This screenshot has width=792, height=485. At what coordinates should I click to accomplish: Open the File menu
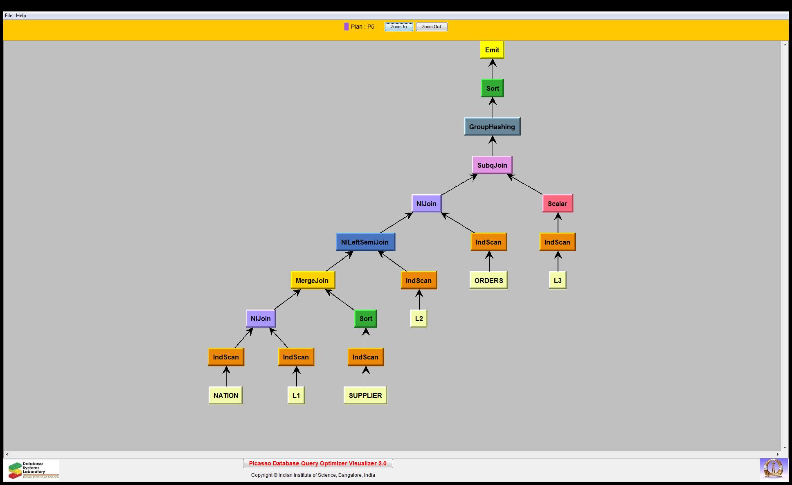[9, 16]
